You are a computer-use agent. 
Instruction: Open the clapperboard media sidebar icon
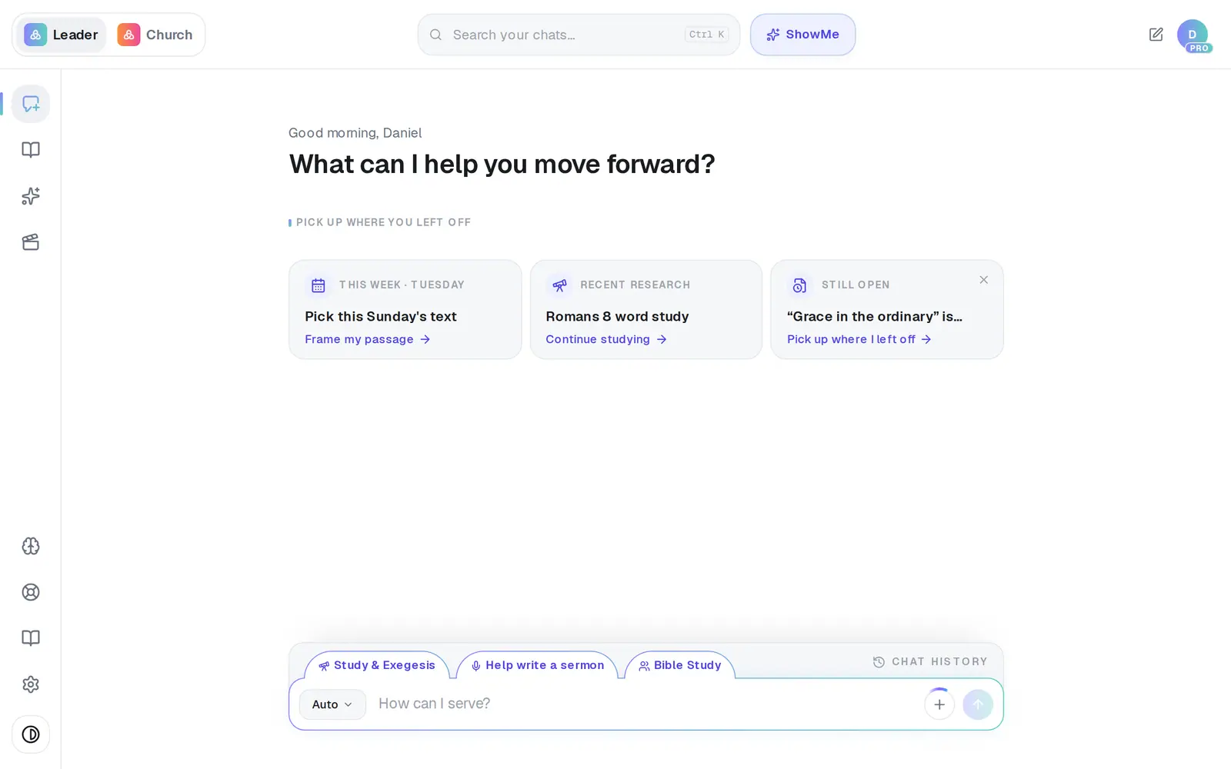click(x=31, y=242)
